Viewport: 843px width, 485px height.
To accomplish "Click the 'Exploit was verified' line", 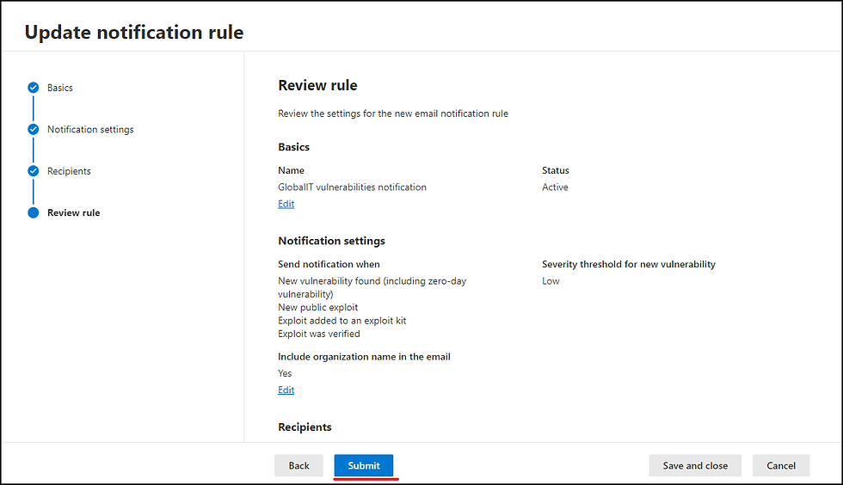I will point(319,334).
